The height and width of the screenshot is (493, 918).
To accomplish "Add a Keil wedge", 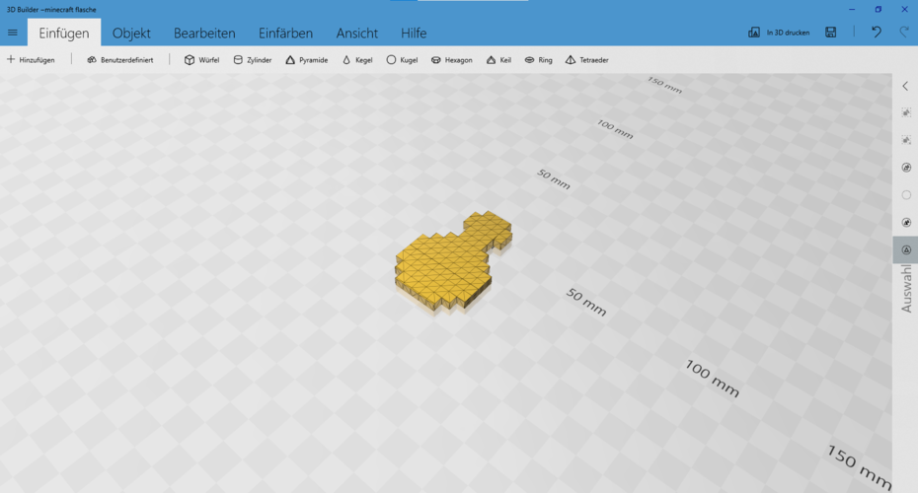I will 498,59.
